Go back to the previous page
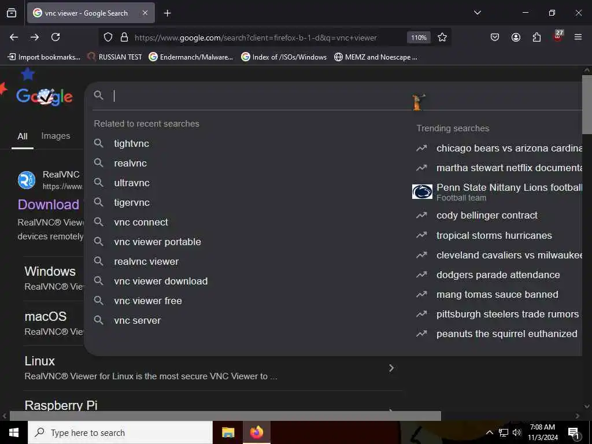The image size is (592, 444). pyautogui.click(x=14, y=37)
